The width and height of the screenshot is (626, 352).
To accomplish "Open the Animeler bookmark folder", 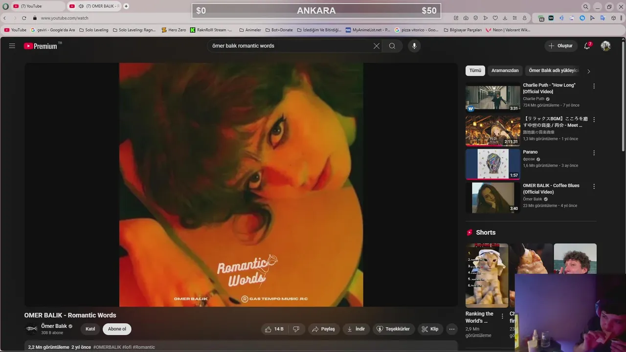I will pyautogui.click(x=250, y=30).
